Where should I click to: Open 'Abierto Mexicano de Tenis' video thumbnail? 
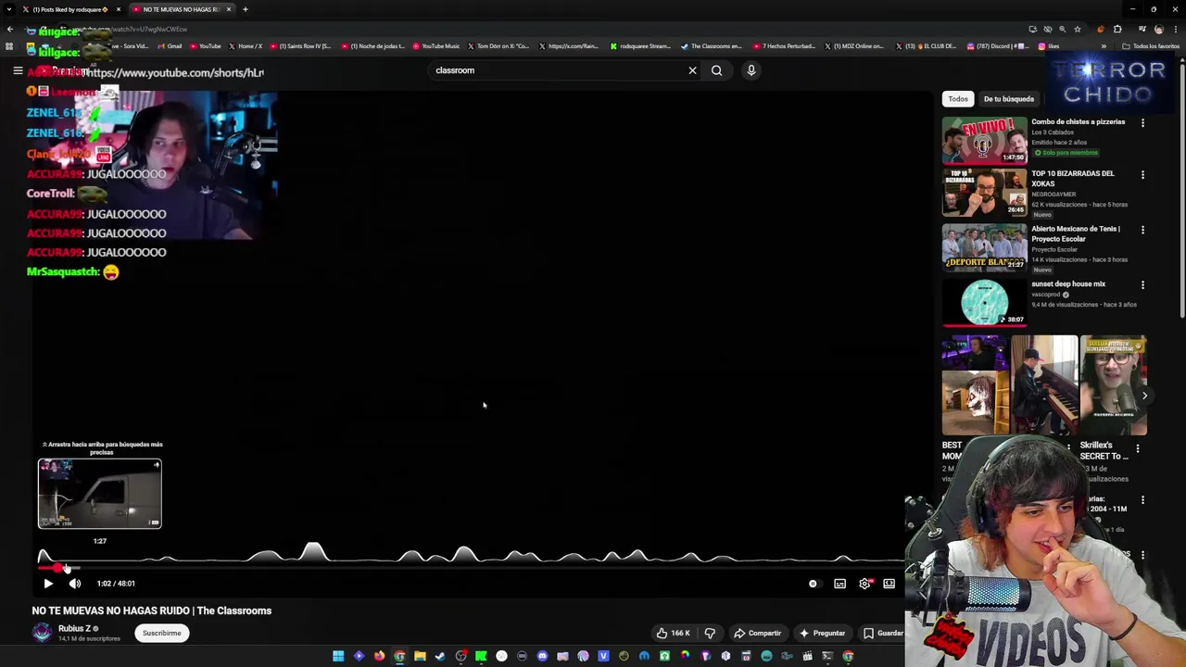(x=985, y=247)
